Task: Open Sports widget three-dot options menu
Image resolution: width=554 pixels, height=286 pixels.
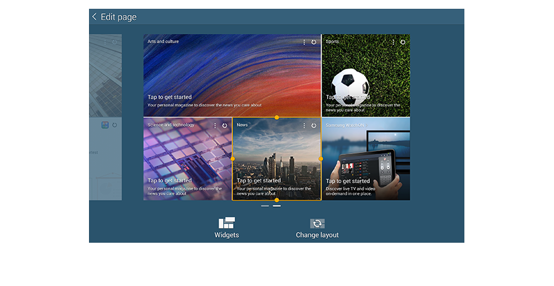Action: point(393,42)
